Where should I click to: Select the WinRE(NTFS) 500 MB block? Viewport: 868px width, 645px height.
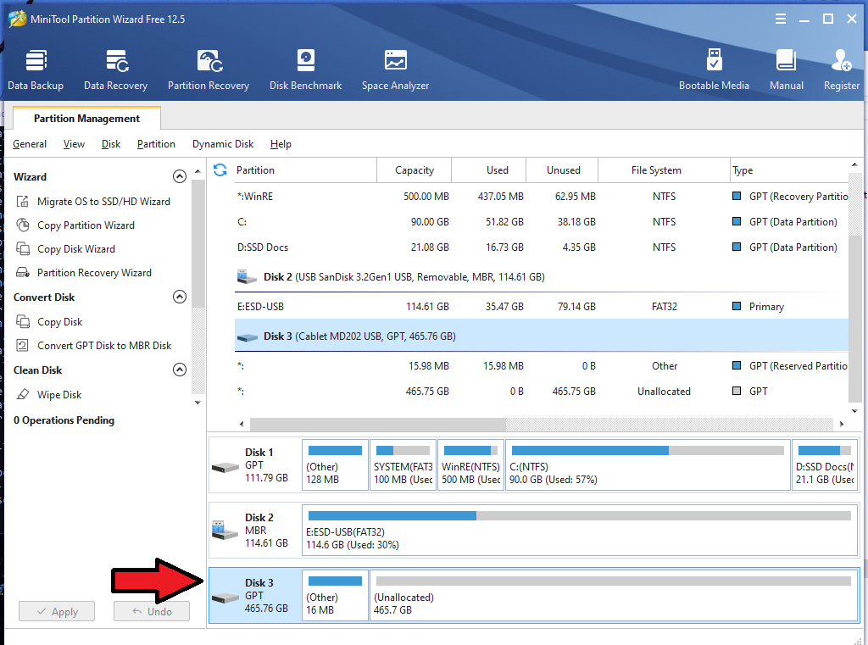[470, 465]
